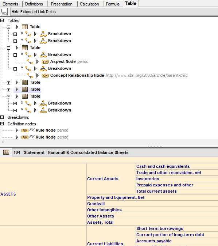218x246 pixels.
Task: Click the triangle arrow beside Concept Relationship Node
Action: point(38,75)
